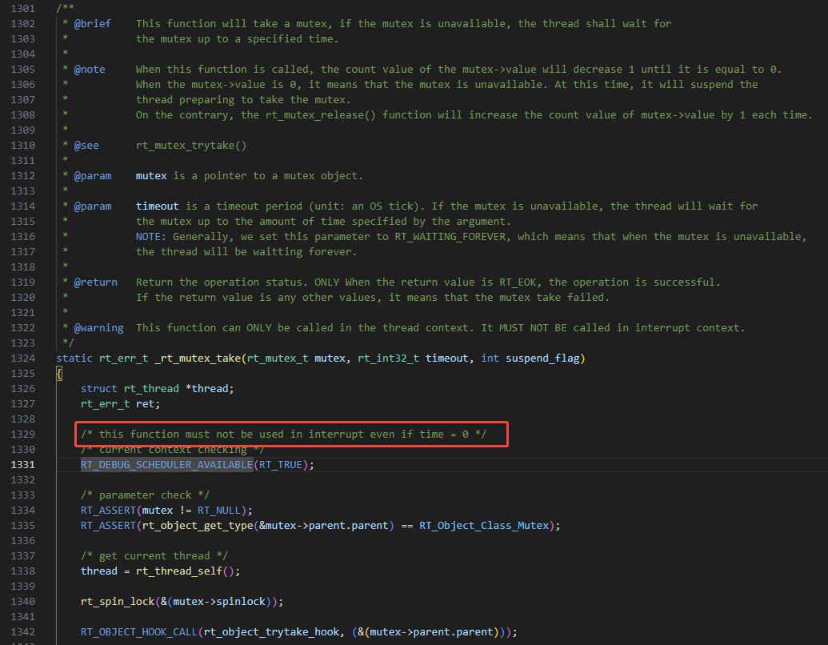
Task: Click RT_ASSERT on line 1334
Action: [x=108, y=511]
